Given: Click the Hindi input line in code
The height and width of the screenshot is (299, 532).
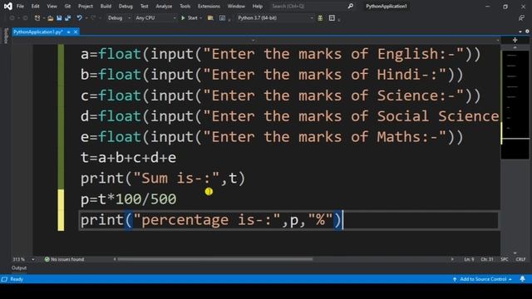Looking at the screenshot, I should click(x=272, y=75).
